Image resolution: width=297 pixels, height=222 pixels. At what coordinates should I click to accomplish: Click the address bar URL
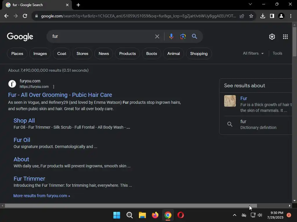(138, 16)
